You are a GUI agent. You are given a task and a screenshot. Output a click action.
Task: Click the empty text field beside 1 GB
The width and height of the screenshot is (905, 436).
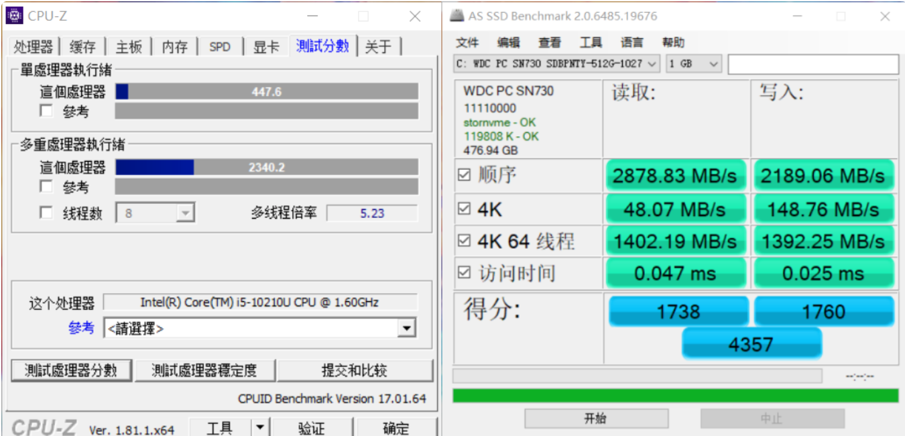pyautogui.click(x=813, y=64)
